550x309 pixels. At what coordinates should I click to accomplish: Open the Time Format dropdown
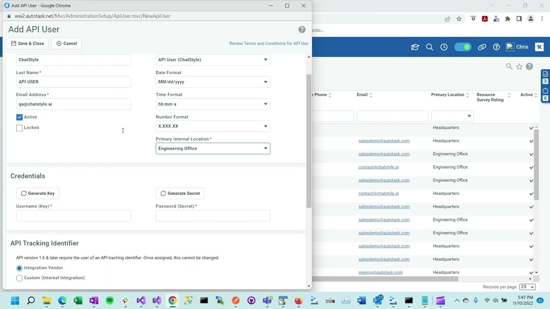(x=213, y=104)
